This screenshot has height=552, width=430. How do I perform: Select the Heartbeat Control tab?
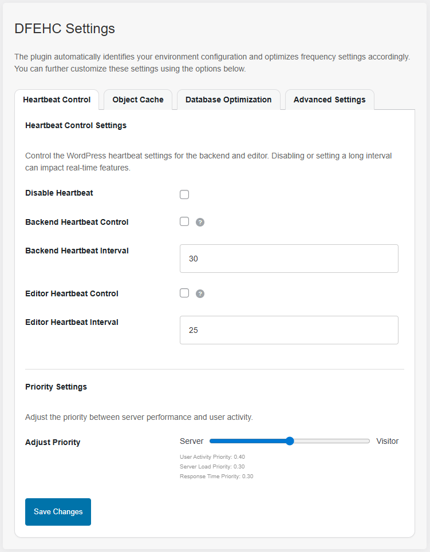click(x=57, y=100)
